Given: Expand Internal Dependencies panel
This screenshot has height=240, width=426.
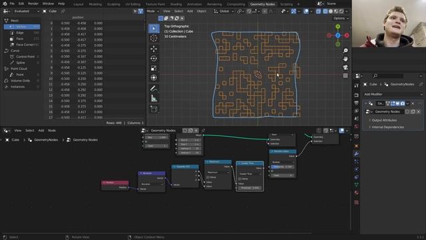Looking at the screenshot, I should coord(387,127).
